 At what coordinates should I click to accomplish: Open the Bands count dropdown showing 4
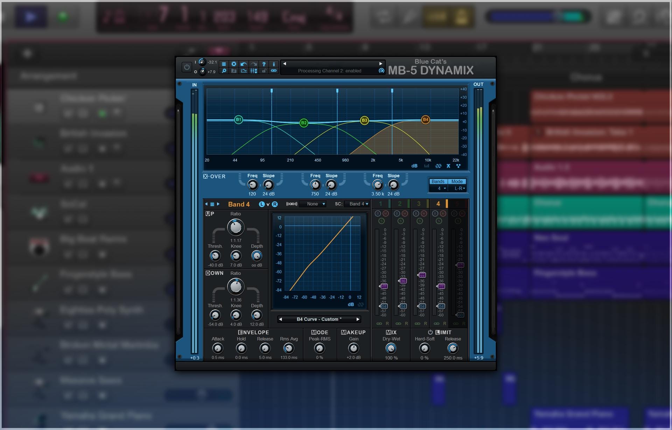coord(438,188)
